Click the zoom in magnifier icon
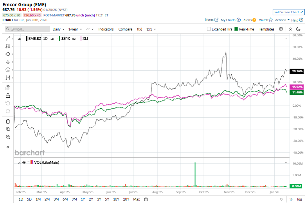306x206 pixels. click(x=8, y=129)
